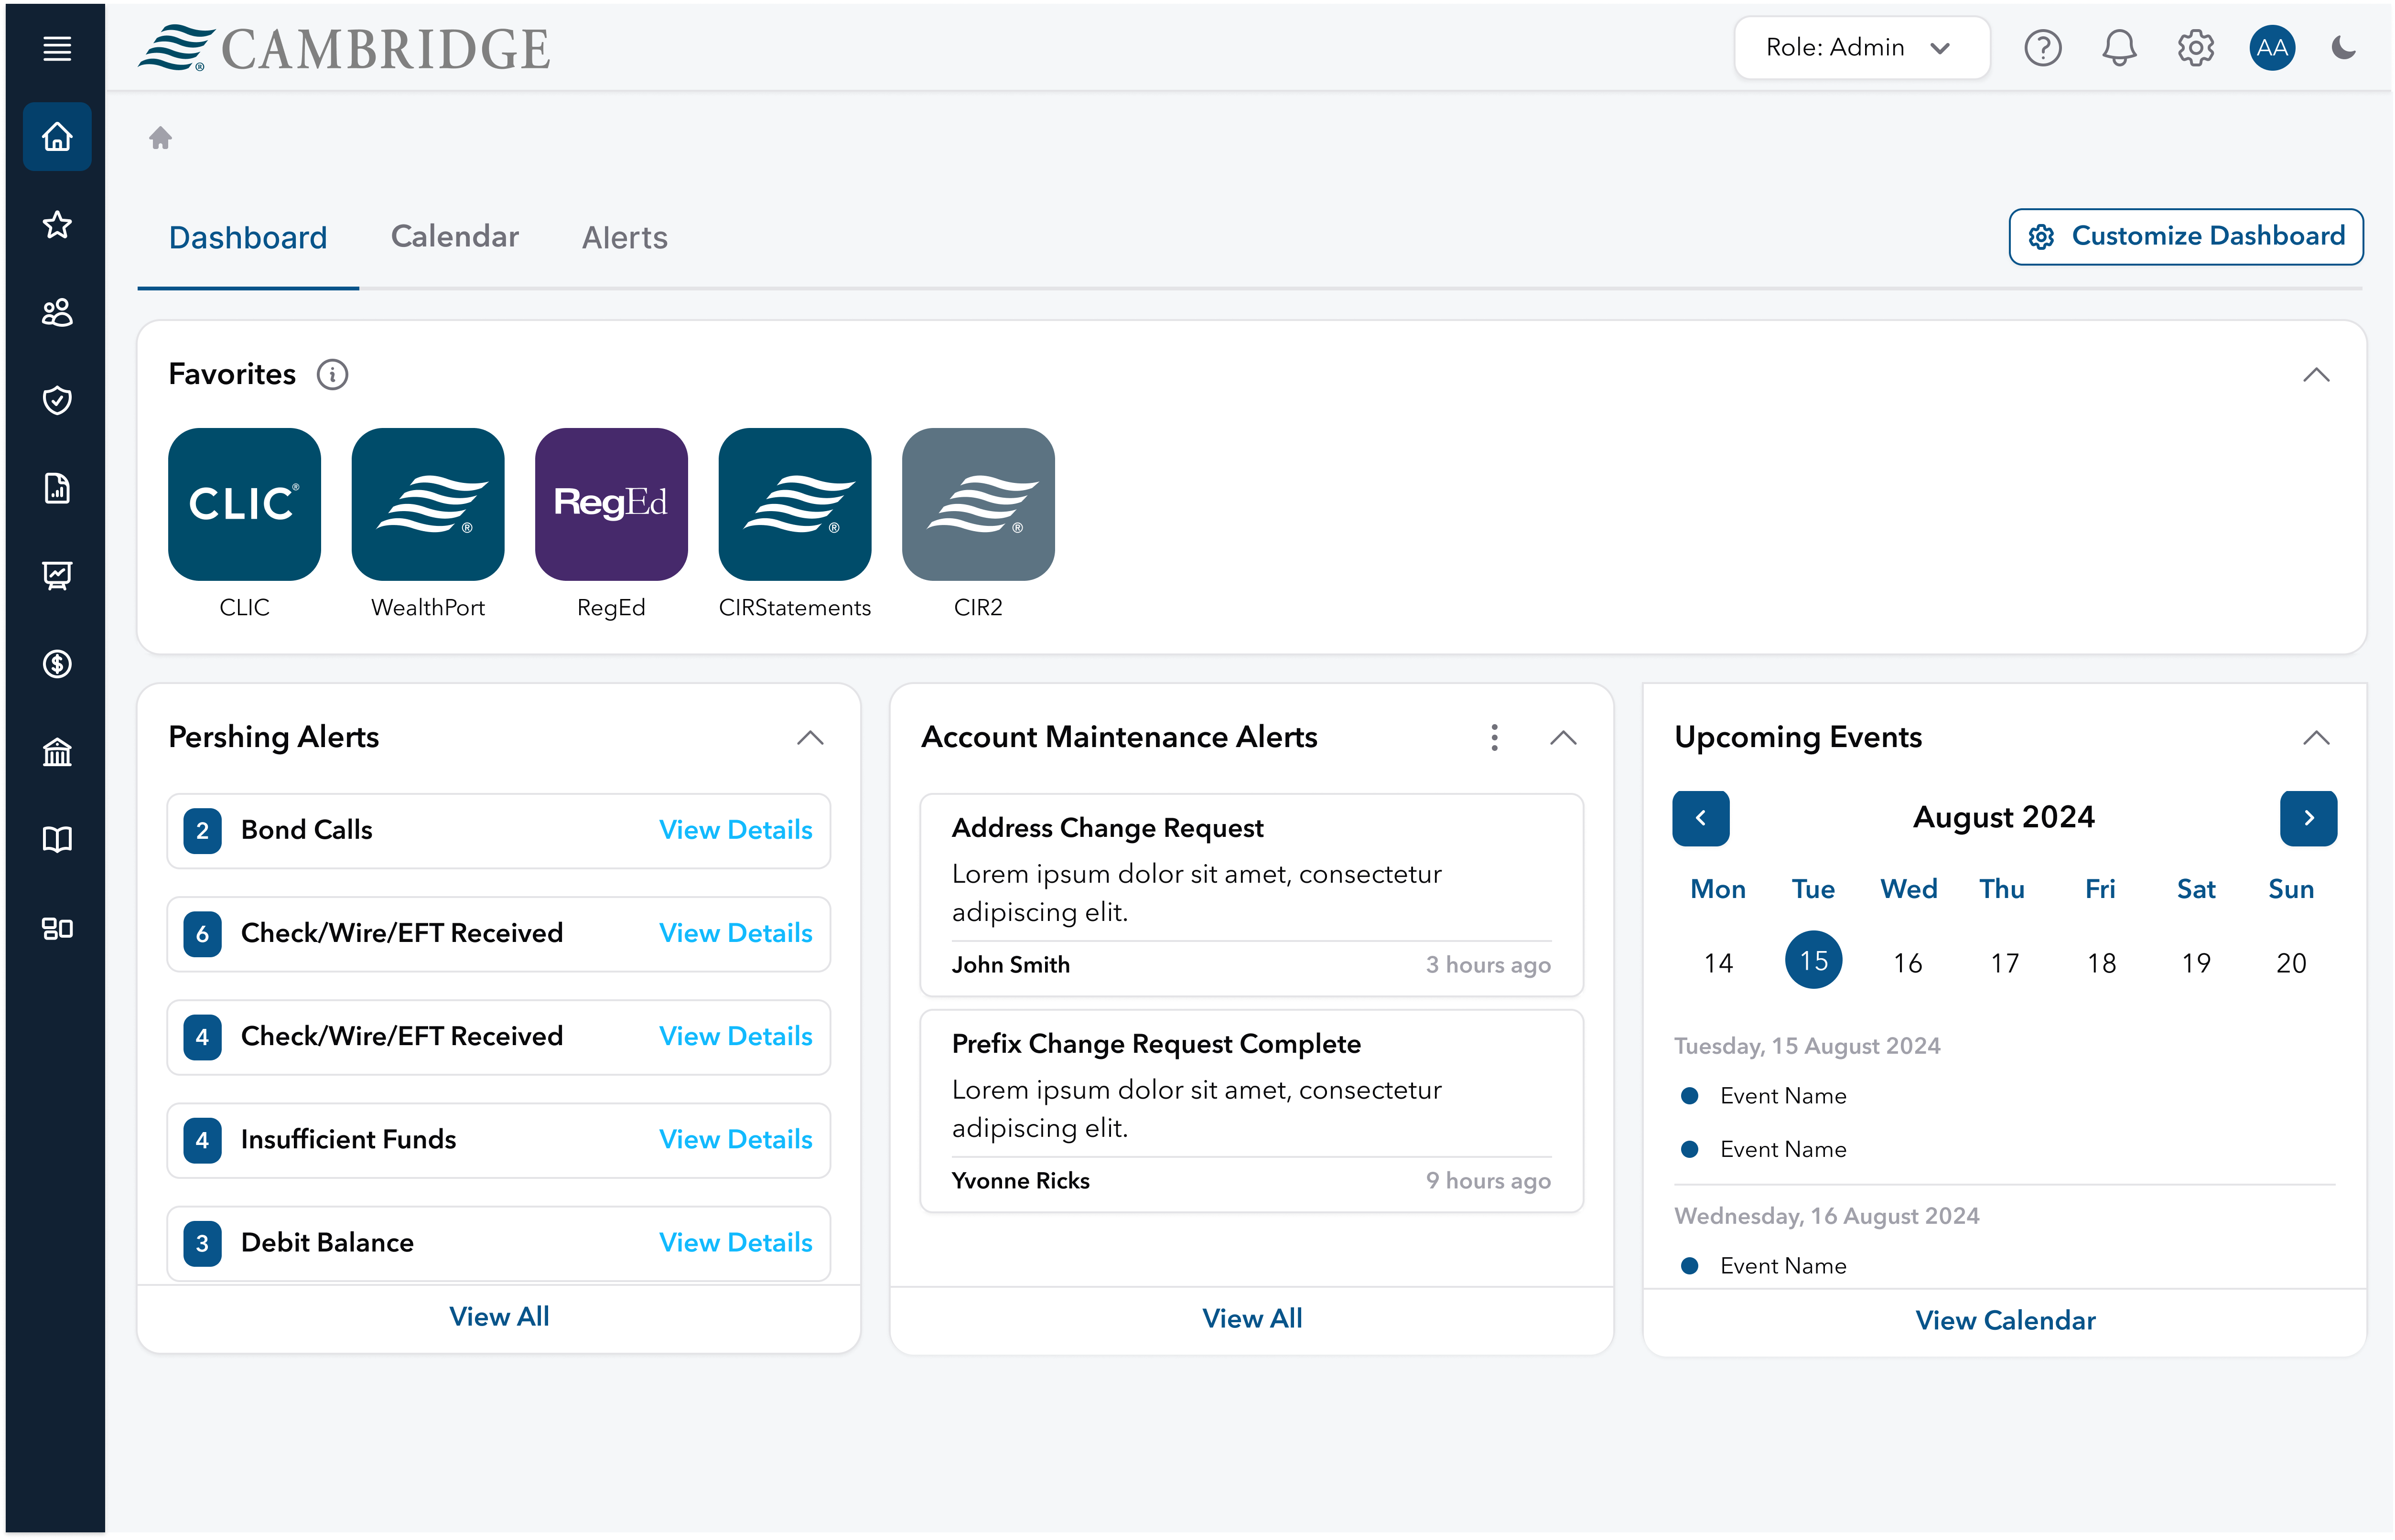Viewport: 2395px width, 1540px height.
Task: Open the open book sidebar icon
Action: pos(57,840)
